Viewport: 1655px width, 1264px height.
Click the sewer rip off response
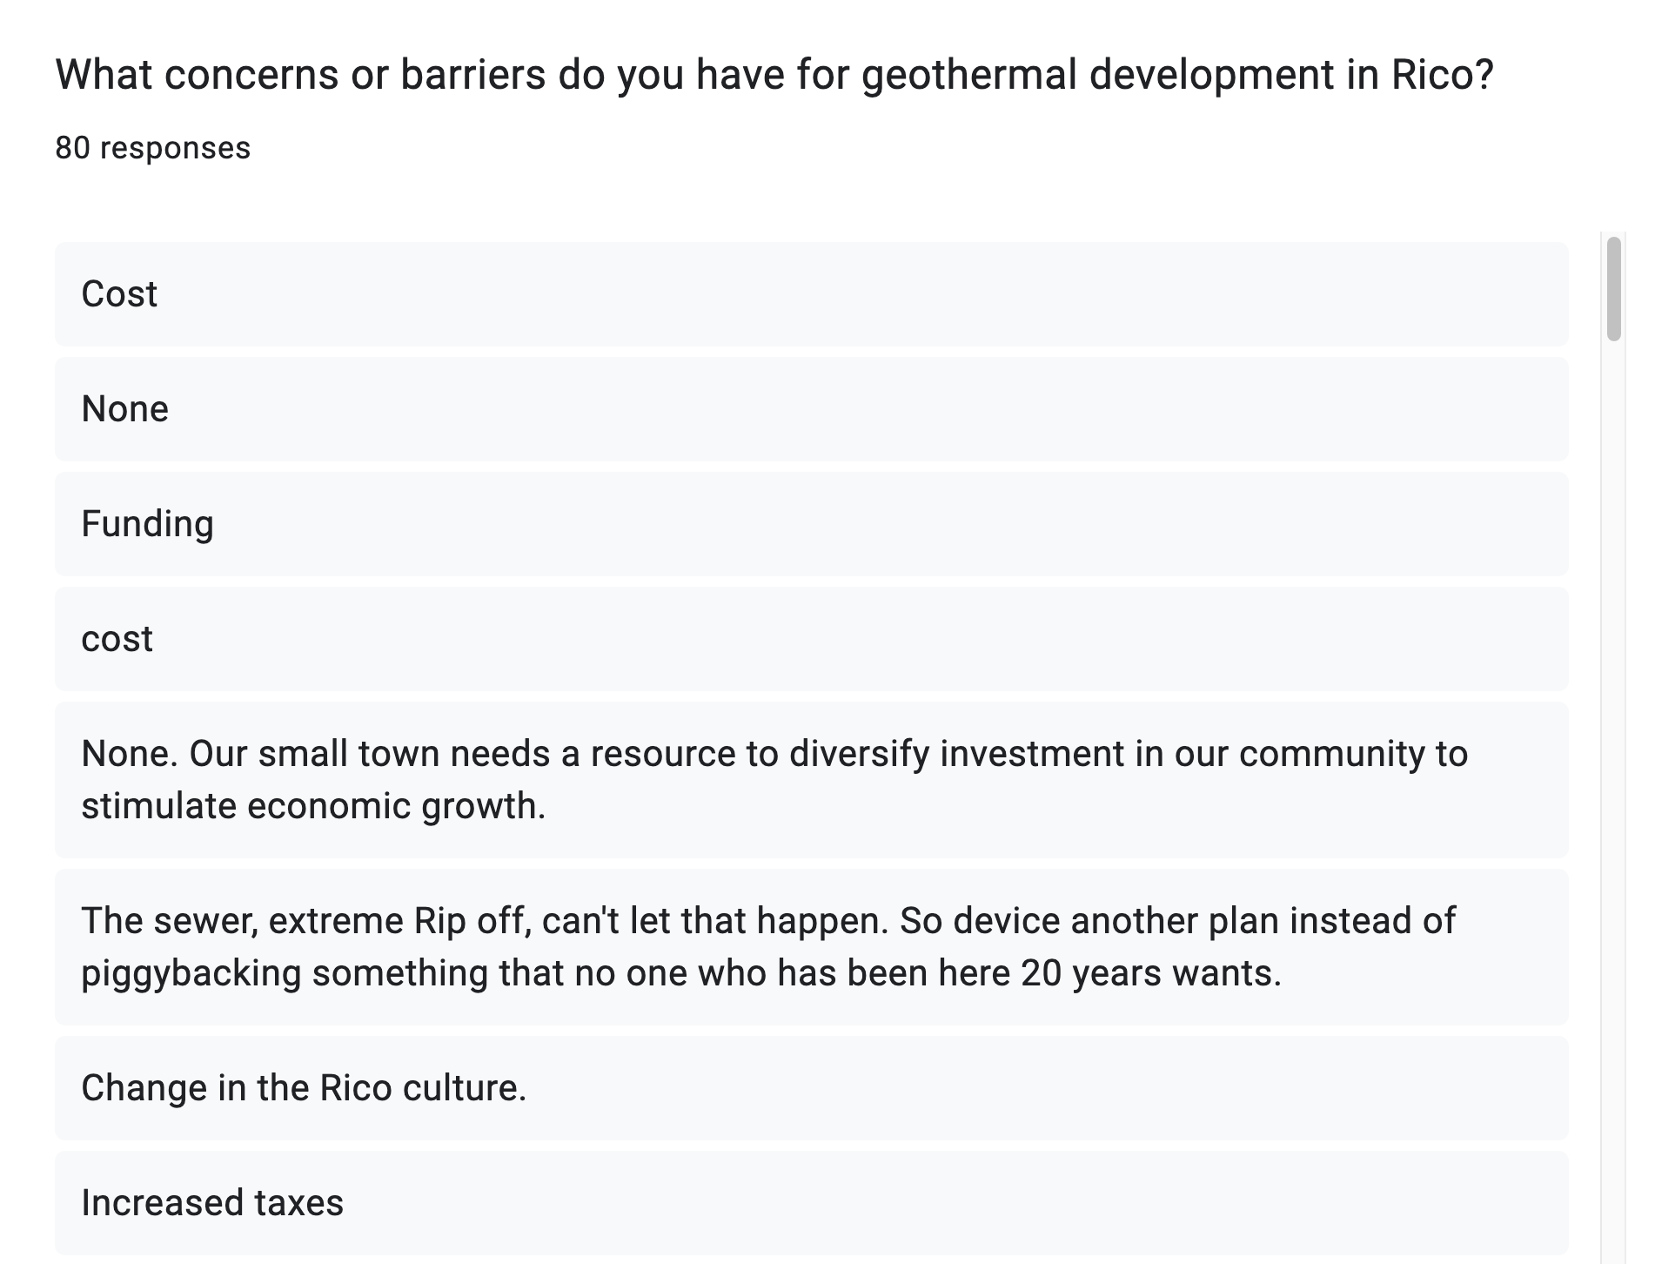click(x=811, y=947)
